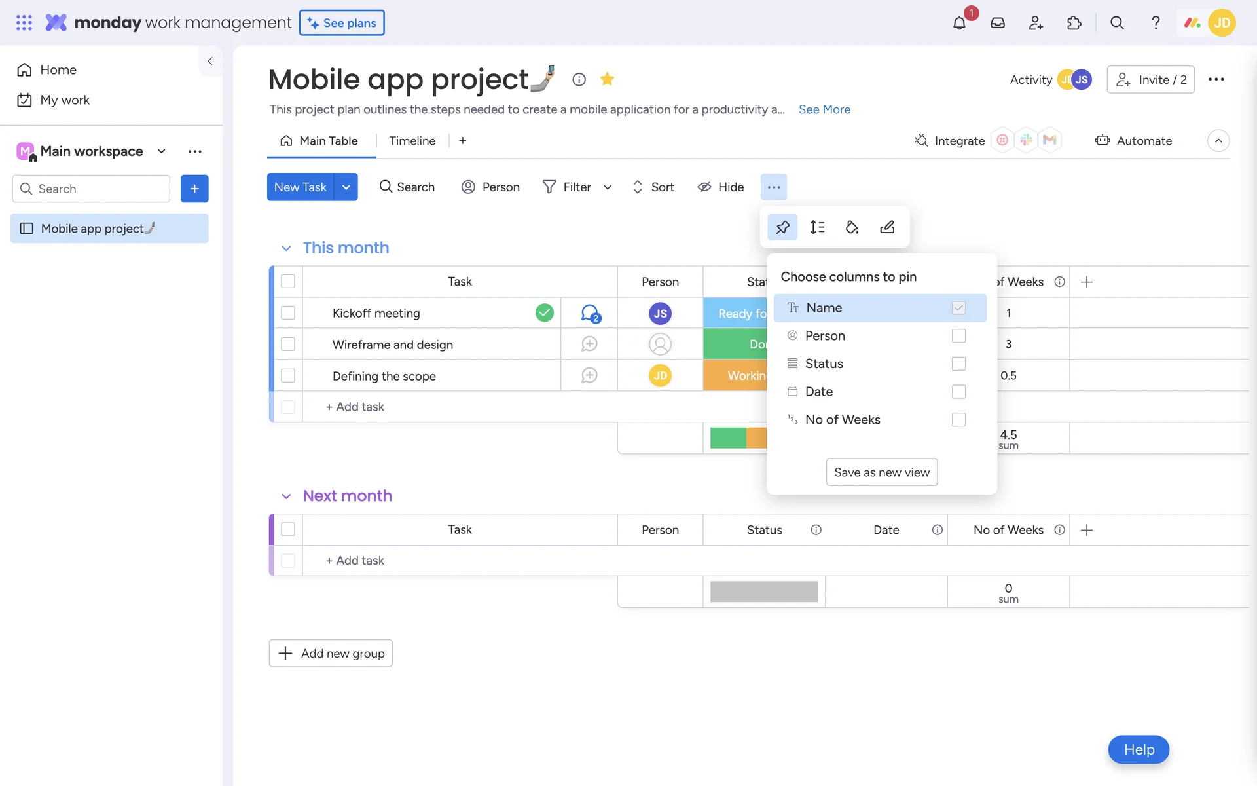1257x786 pixels.
Task: Expand the Main workspace dropdown
Action: [x=162, y=151]
